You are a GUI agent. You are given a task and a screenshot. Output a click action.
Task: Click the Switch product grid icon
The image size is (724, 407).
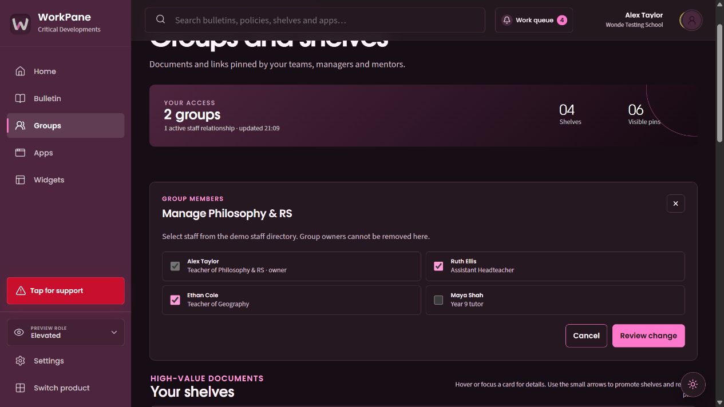click(x=20, y=388)
